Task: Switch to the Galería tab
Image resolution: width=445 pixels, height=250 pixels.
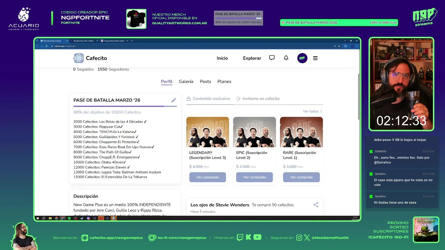Action: coord(186,82)
